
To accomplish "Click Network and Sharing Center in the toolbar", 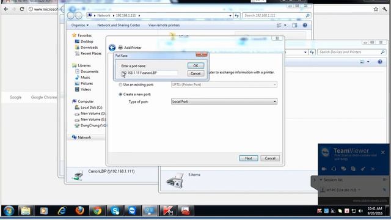I will pyautogui.click(x=119, y=25).
